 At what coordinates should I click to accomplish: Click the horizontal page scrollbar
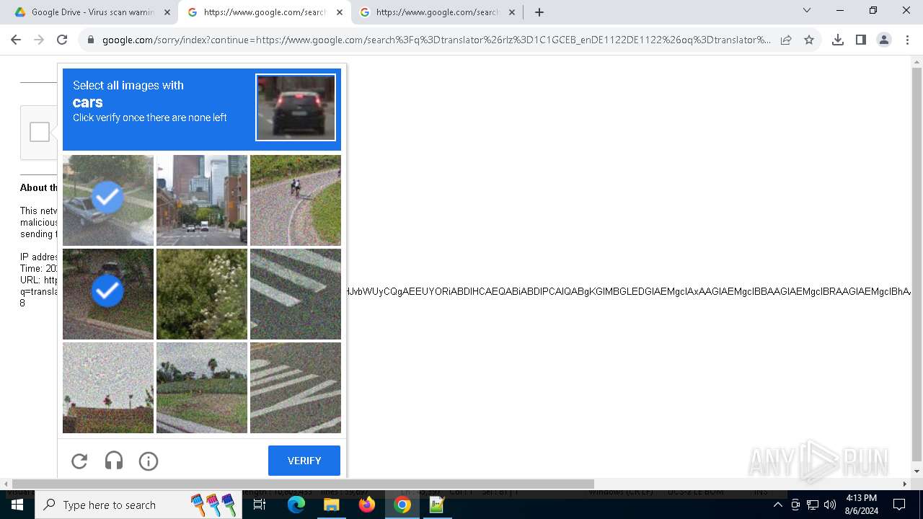(303, 484)
